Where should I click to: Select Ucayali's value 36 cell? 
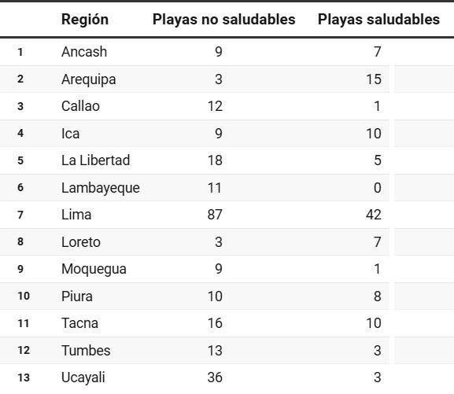215,377
